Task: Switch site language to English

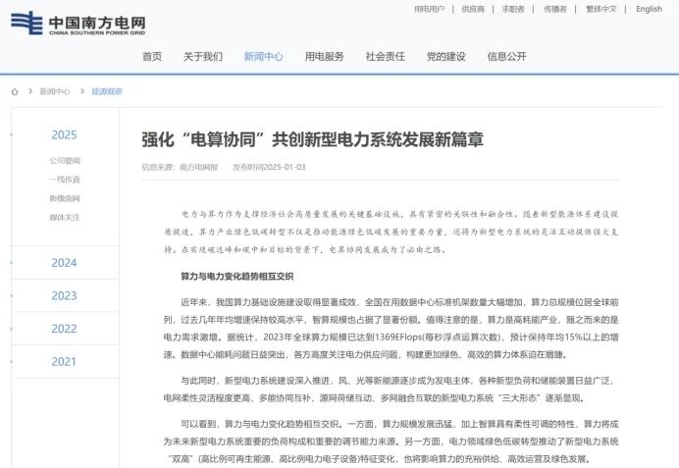Action: click(x=649, y=10)
